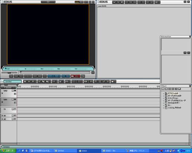Click the leftmost gray transport button under the preview
The width and height of the screenshot is (192, 153).
coord(11,76)
